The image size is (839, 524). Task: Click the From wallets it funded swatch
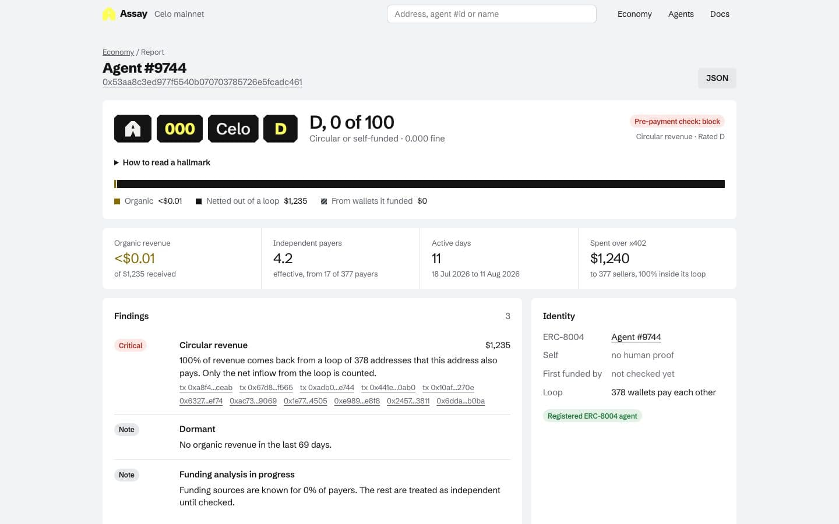tap(324, 201)
